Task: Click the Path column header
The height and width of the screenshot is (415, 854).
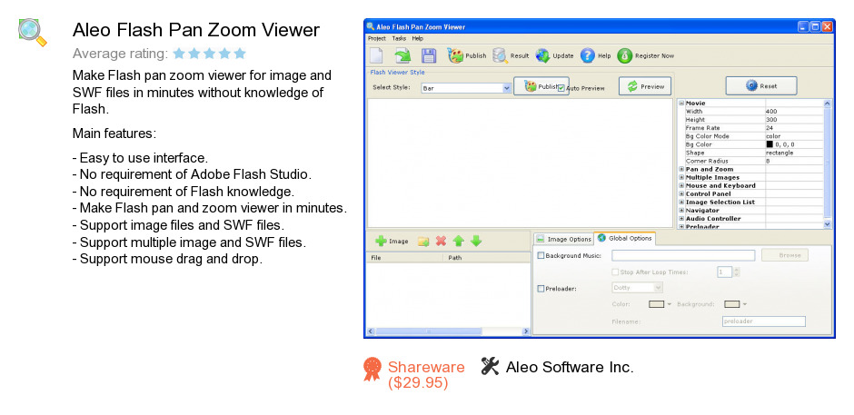Action: pos(487,258)
